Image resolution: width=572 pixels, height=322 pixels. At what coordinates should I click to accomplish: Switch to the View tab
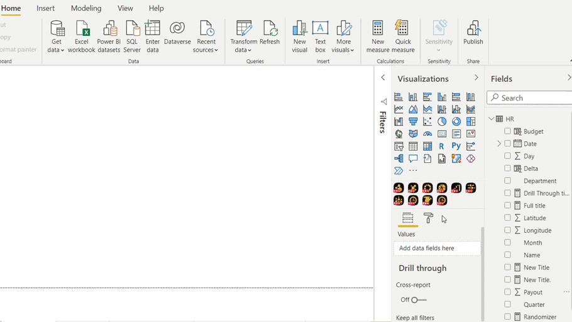coord(125,8)
